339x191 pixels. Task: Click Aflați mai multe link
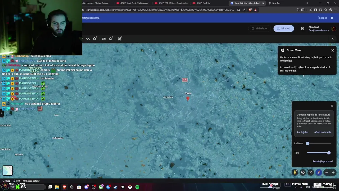pyautogui.click(x=323, y=132)
